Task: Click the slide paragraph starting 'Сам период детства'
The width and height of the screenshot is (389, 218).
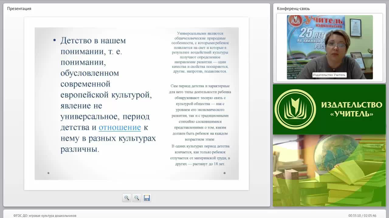Action: [200, 113]
